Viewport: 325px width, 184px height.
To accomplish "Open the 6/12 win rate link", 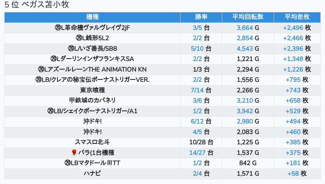I will (197, 122).
